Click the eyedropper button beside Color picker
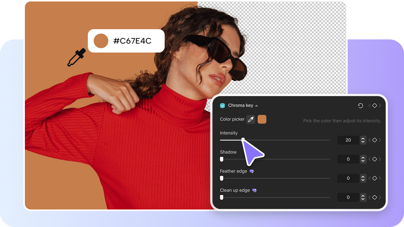Image resolution: width=404 pixels, height=227 pixels. [x=251, y=119]
